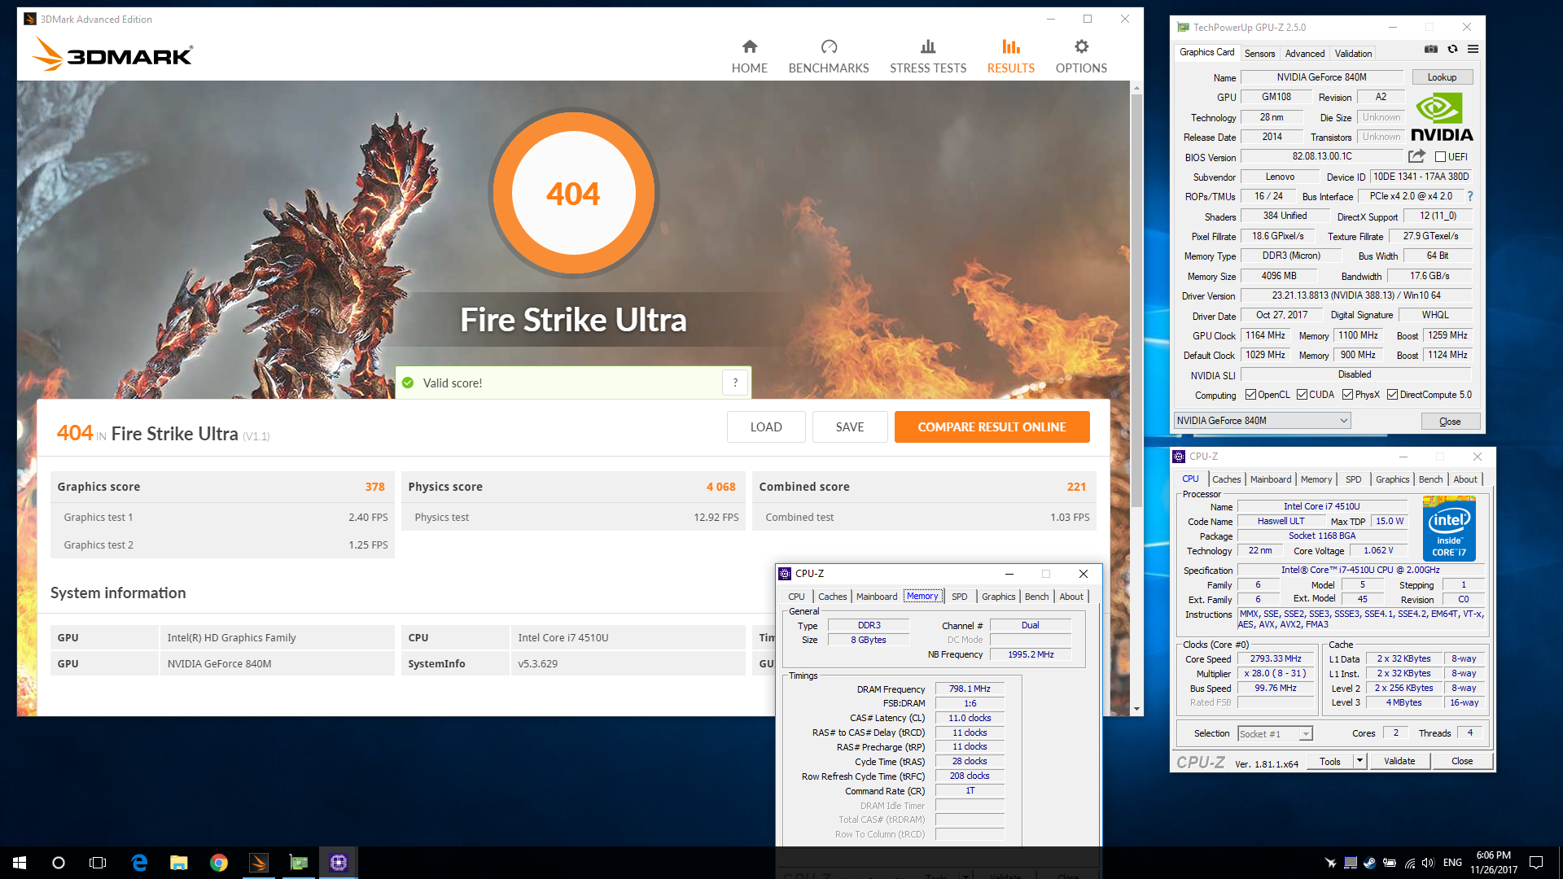Open Mainboard tab in CPU-Z processor window

tap(1270, 479)
